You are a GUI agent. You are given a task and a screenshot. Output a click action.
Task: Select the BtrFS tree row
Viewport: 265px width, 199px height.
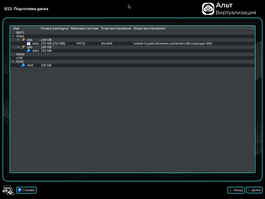click(x=132, y=33)
